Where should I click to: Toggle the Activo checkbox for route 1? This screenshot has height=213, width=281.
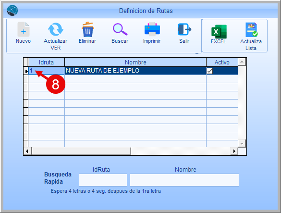[x=209, y=71]
